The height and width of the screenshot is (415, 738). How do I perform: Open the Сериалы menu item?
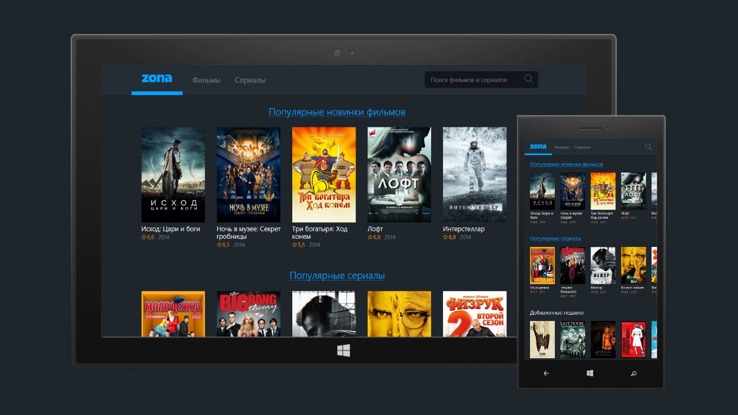(250, 79)
